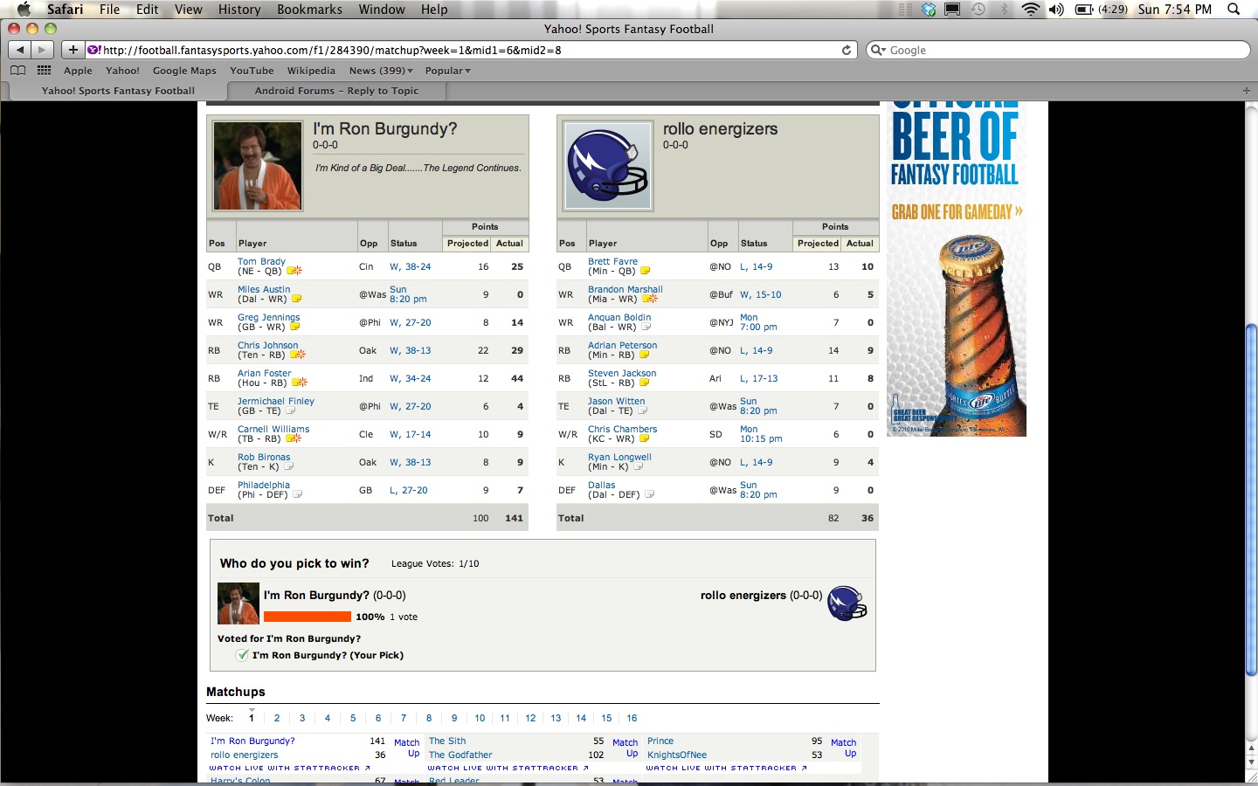Open the Top Sites grid icon
The height and width of the screenshot is (786, 1258).
[44, 71]
